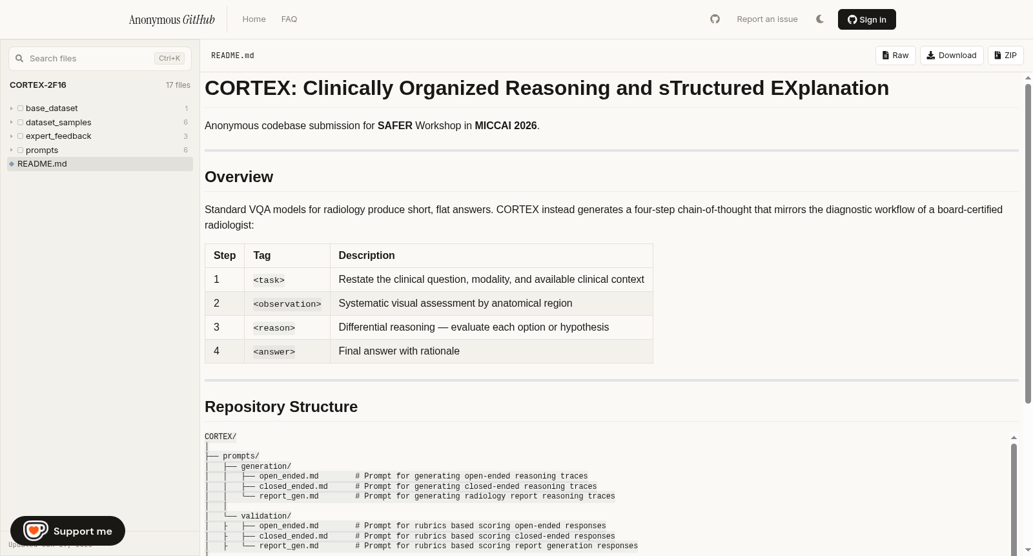Click the search magnifier icon
1033x556 pixels.
coord(19,58)
